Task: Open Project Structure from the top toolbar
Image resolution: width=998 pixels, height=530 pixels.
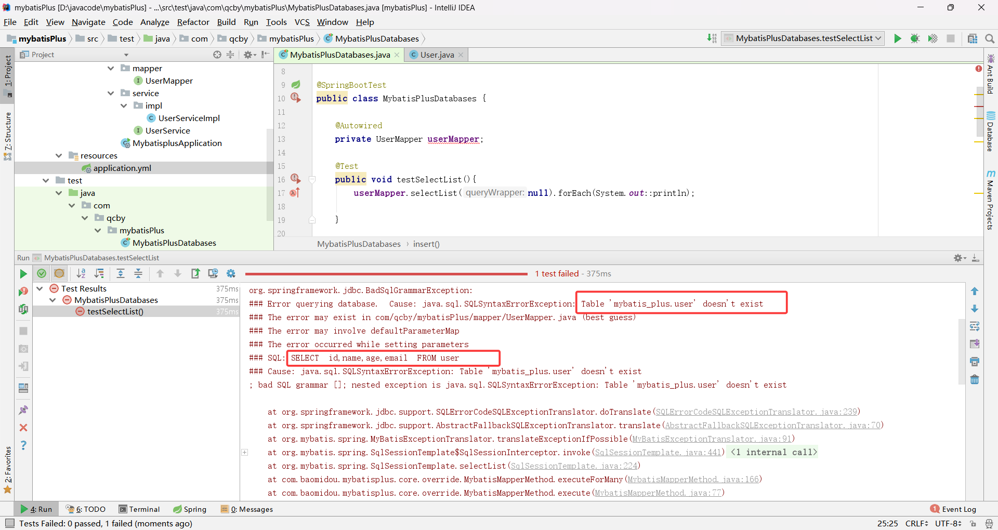Action: tap(972, 38)
